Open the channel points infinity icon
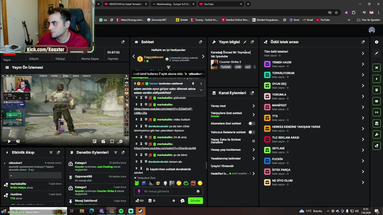 tap(139, 201)
